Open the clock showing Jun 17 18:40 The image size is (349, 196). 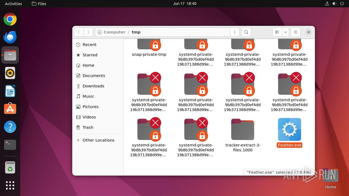[x=185, y=4]
